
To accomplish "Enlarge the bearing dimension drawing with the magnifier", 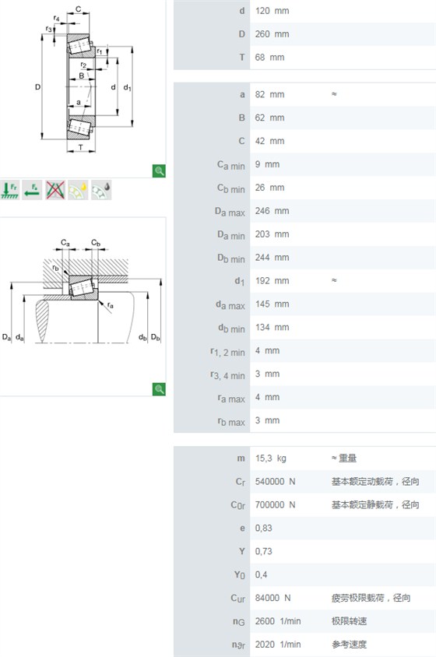I will [159, 171].
